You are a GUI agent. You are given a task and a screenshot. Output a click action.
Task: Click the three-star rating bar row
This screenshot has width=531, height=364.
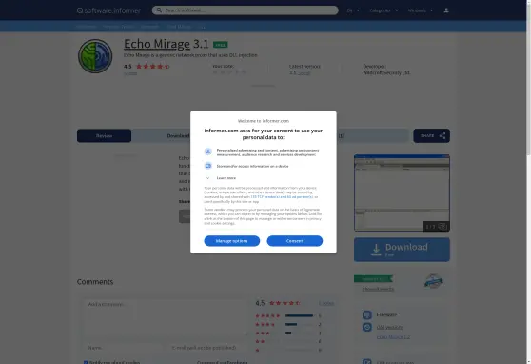click(x=288, y=334)
